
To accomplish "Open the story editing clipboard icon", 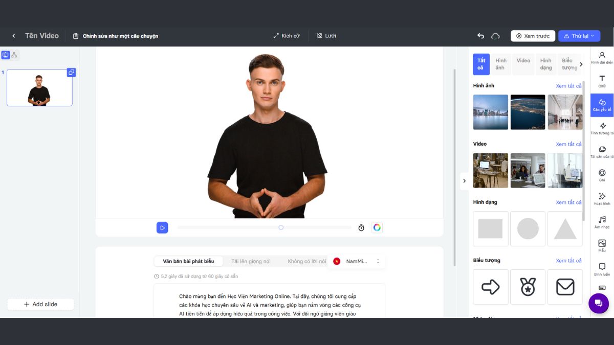I will click(x=76, y=36).
